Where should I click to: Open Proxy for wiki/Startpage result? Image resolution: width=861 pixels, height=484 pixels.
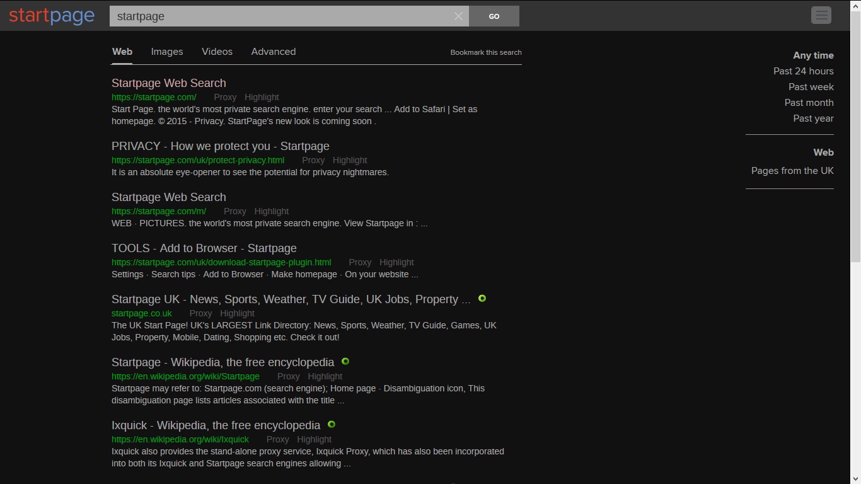289,376
